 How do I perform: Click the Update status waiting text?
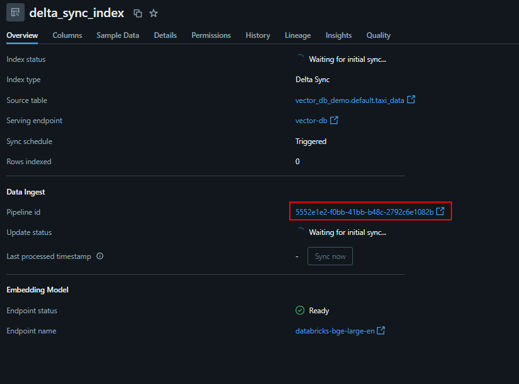click(x=347, y=232)
